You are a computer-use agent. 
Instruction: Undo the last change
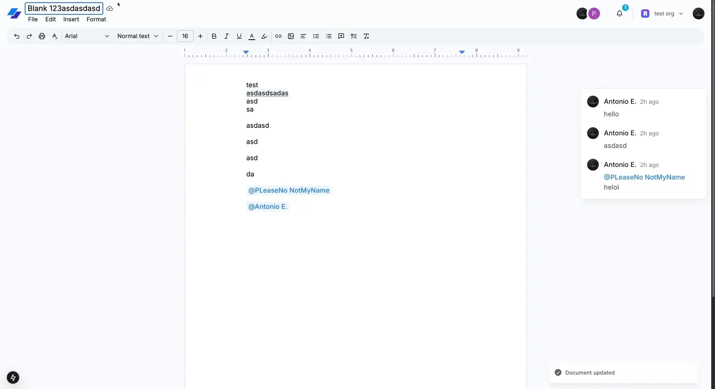click(x=16, y=36)
